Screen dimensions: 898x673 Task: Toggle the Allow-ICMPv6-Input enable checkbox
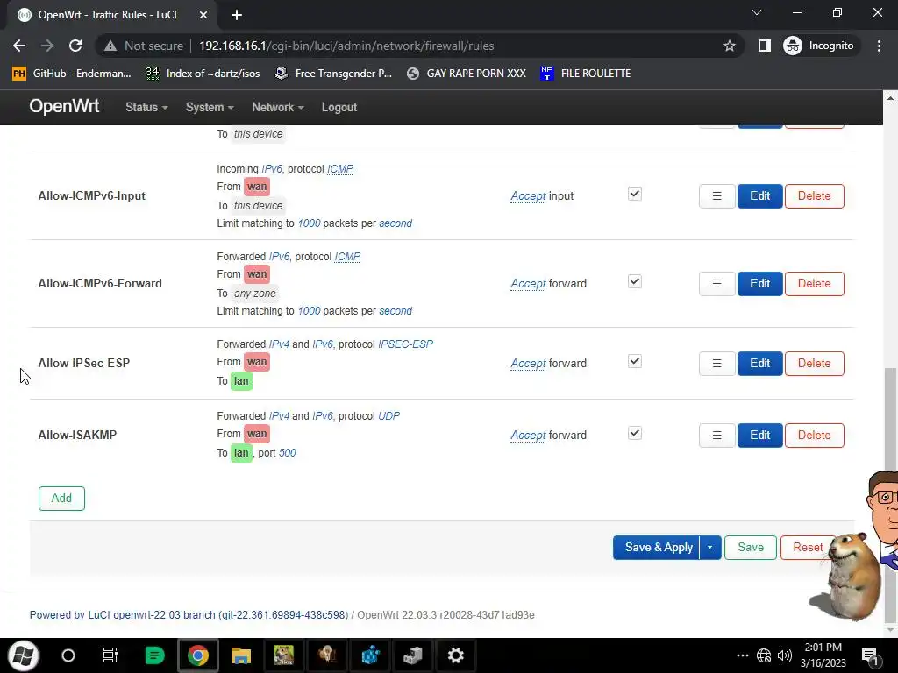click(x=635, y=194)
